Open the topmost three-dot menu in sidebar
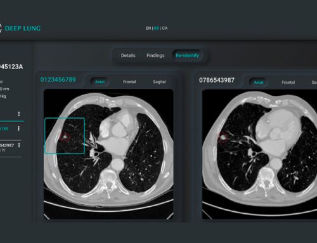Screen dimensions: 317x243 click(19, 114)
